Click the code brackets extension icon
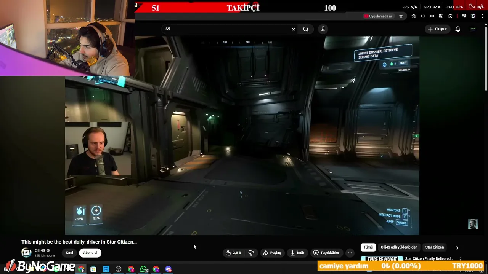The height and width of the screenshot is (274, 488). (423, 16)
